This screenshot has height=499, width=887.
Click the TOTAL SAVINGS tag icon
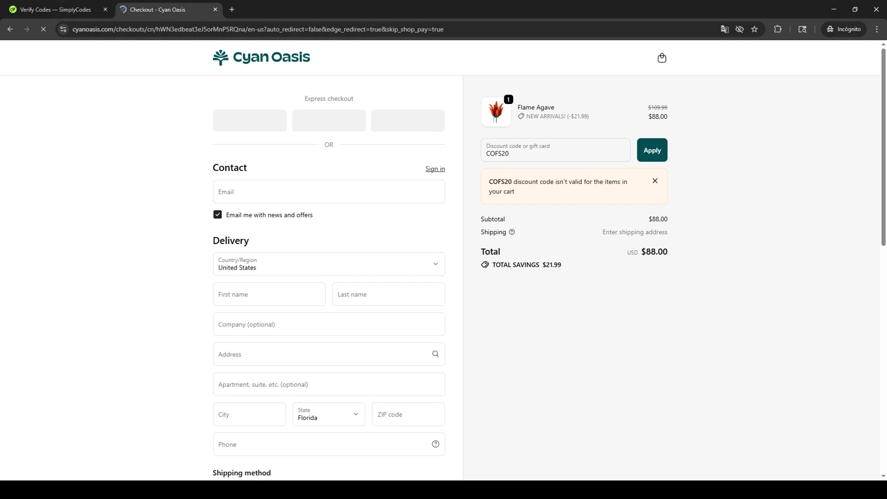pyautogui.click(x=485, y=265)
